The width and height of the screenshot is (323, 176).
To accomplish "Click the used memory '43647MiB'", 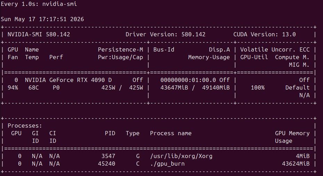I will 174,87.
